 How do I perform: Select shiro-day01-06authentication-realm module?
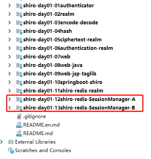pos(68,48)
